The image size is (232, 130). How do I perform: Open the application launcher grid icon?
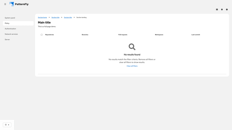click(217, 10)
